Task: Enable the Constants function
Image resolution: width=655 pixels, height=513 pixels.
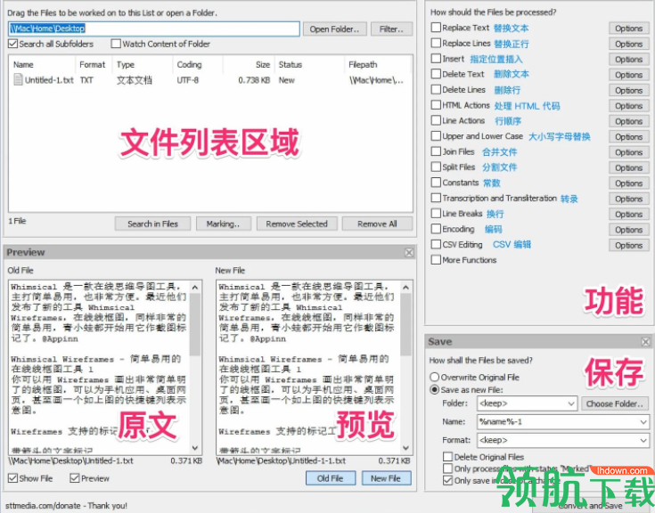Action: pyautogui.click(x=436, y=183)
